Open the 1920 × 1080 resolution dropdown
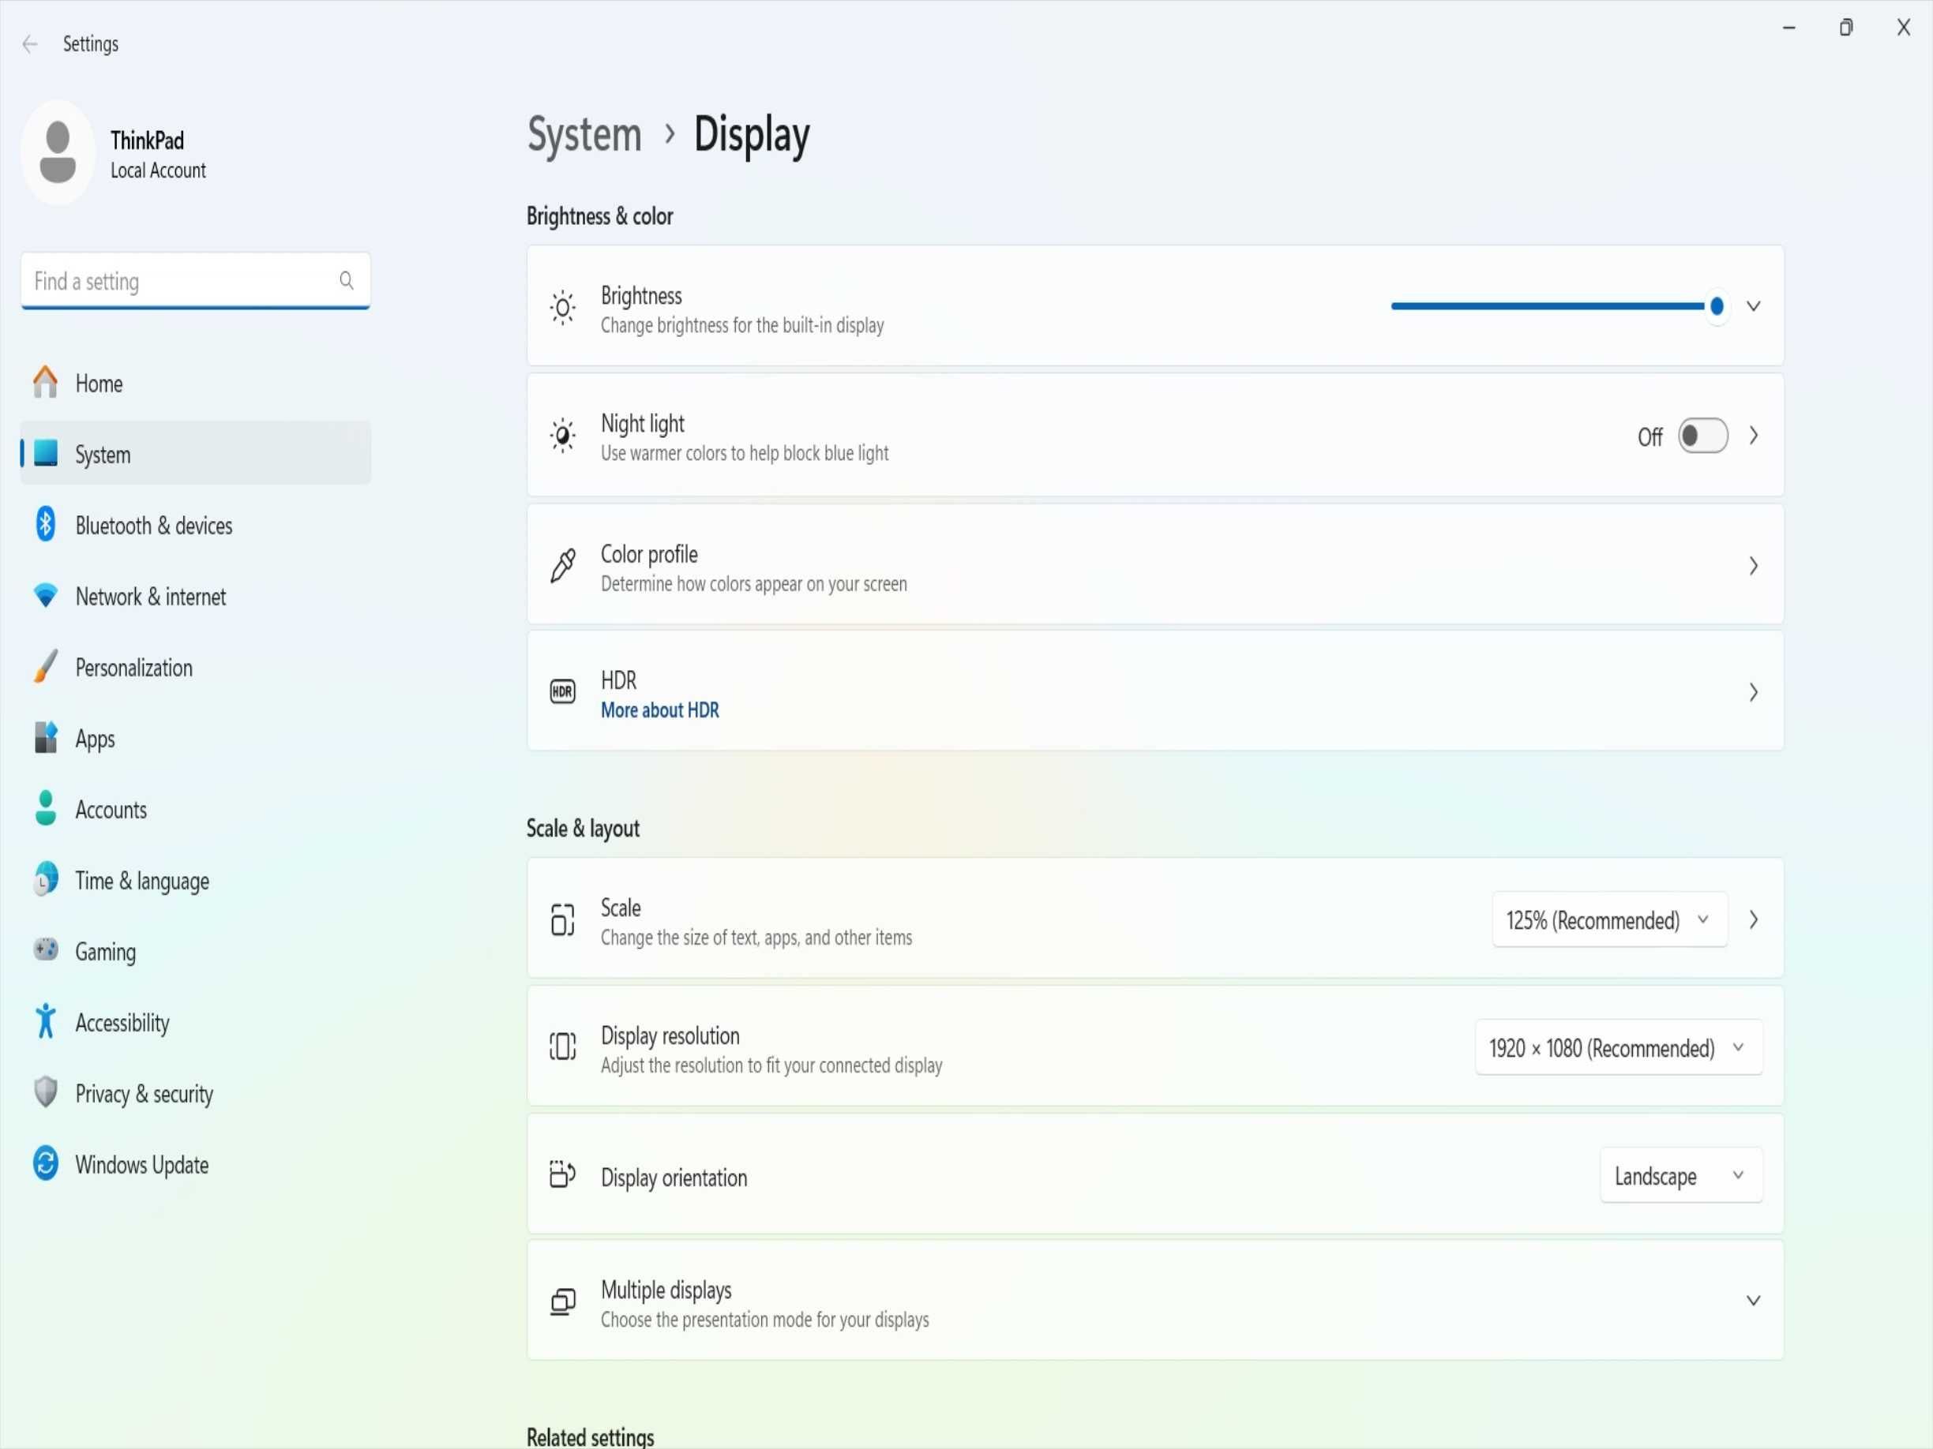1933x1449 pixels. 1620,1047
